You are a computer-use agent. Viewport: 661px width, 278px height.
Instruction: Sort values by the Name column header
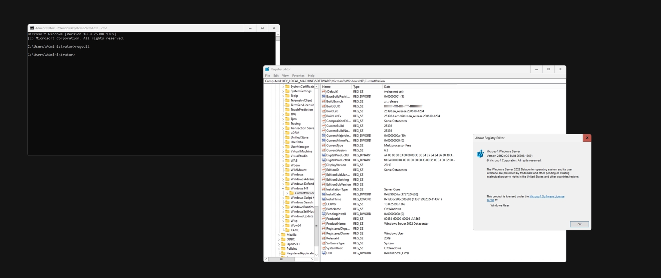click(336, 87)
